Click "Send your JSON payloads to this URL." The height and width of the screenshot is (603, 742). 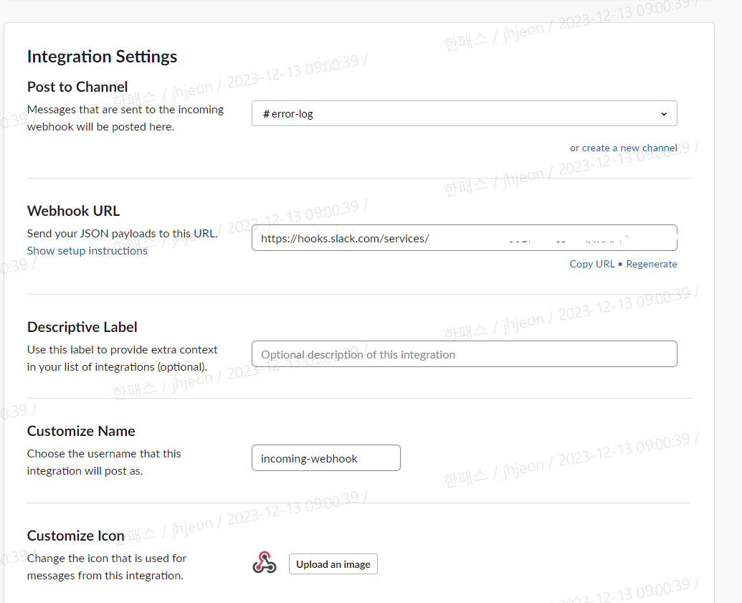click(122, 234)
